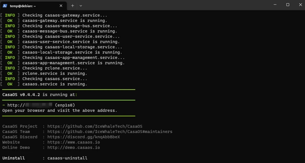Click the PowerShell icon in the tab
This screenshot has height=163, width=305.
click(x=5, y=6)
